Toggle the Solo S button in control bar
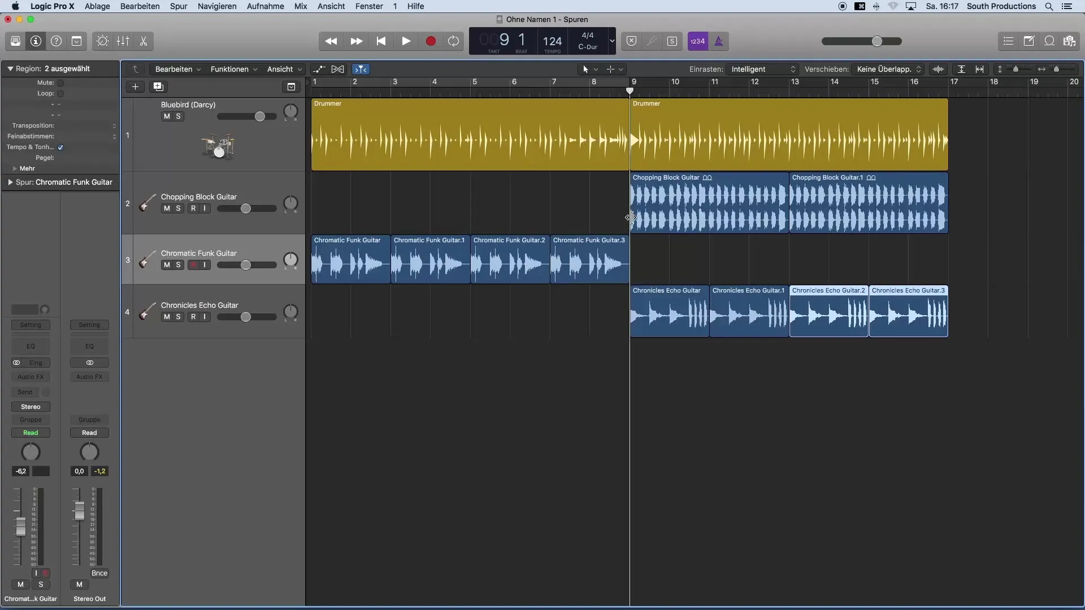 672,41
